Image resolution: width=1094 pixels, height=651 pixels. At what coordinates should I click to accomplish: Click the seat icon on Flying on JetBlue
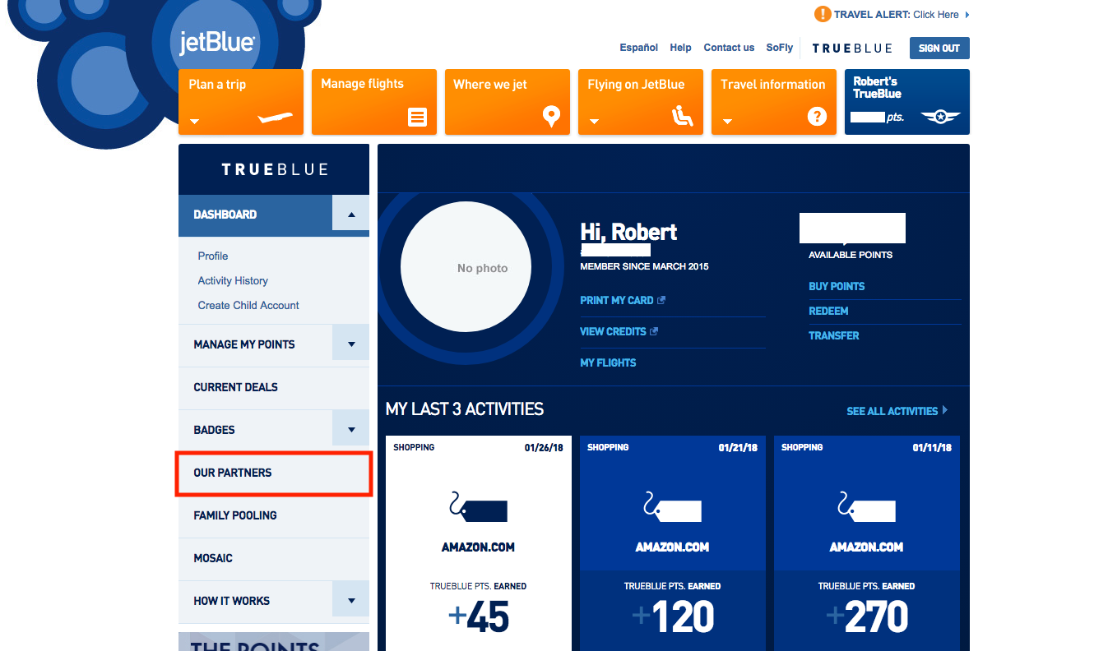pyautogui.click(x=683, y=117)
